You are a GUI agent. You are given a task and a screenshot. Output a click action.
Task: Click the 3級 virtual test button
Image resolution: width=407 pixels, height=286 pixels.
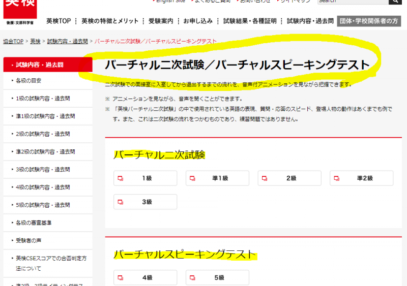(146, 202)
